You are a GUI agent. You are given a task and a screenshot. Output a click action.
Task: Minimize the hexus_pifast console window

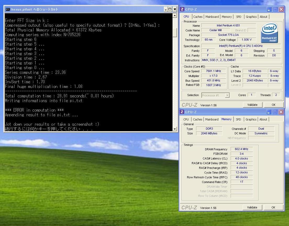point(166,9)
